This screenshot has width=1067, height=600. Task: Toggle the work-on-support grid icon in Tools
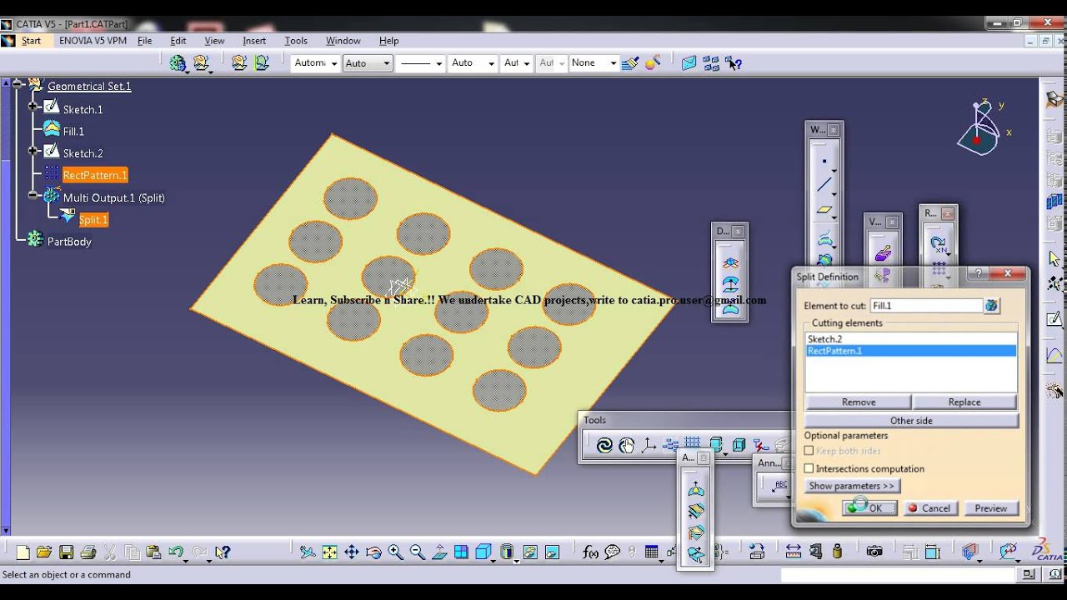[693, 445]
